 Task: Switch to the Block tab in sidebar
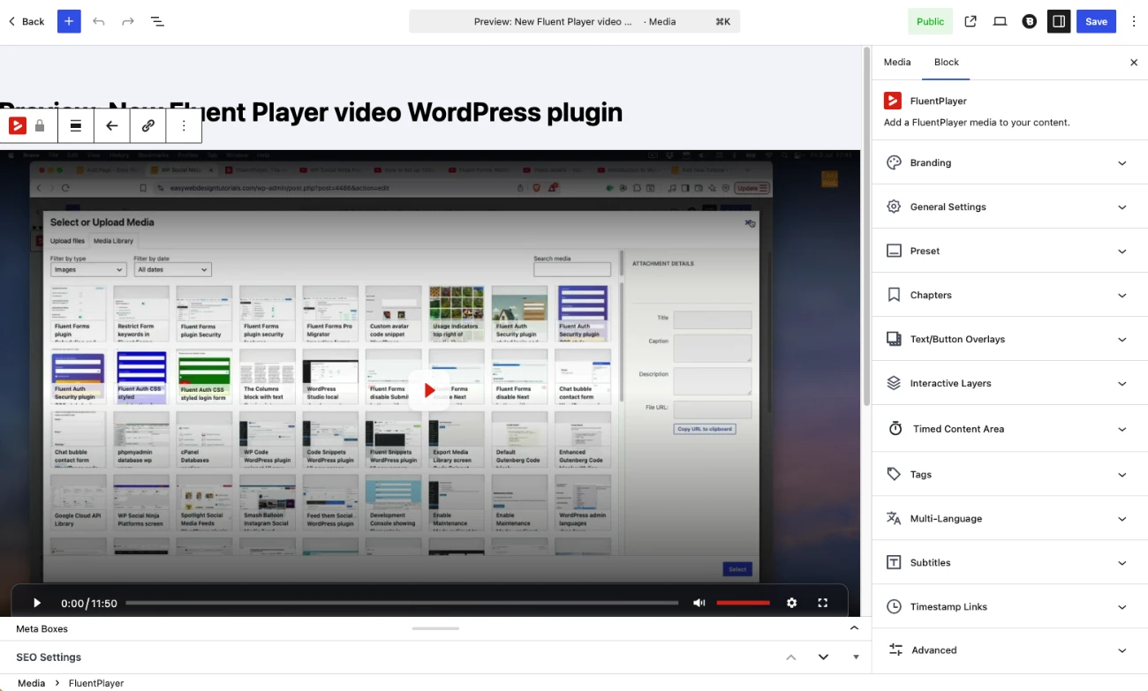click(947, 63)
